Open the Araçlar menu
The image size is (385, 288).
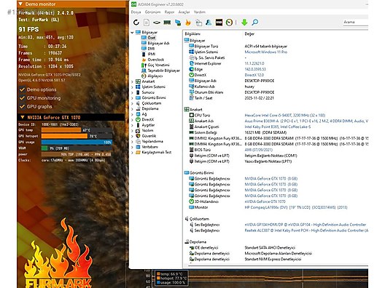pyautogui.click(x=184, y=12)
